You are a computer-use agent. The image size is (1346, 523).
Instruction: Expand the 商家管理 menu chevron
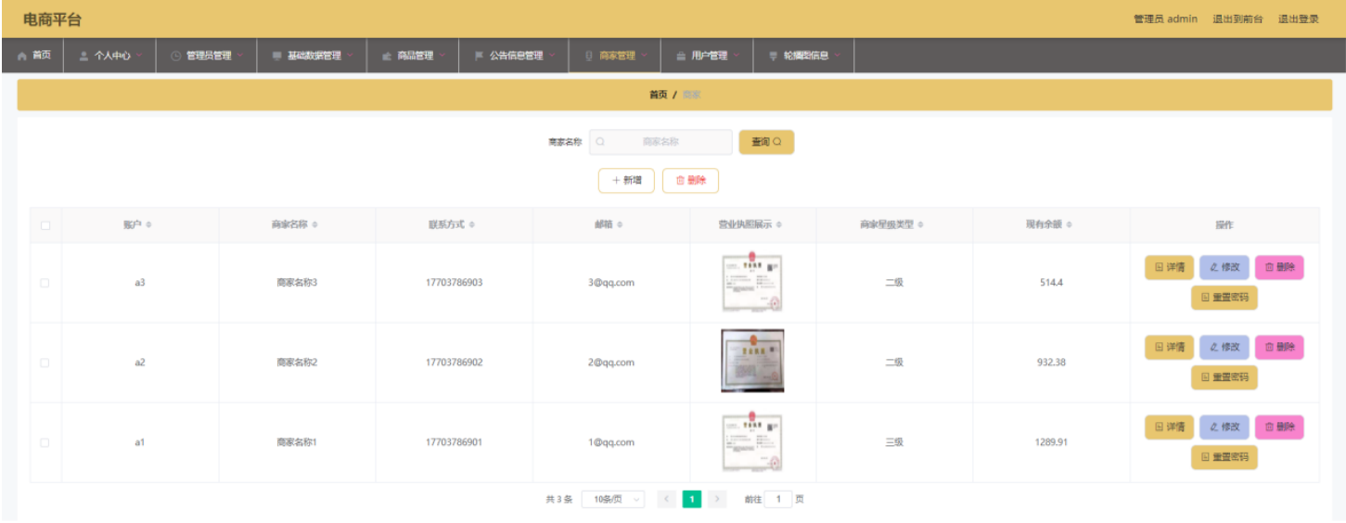[x=645, y=55]
